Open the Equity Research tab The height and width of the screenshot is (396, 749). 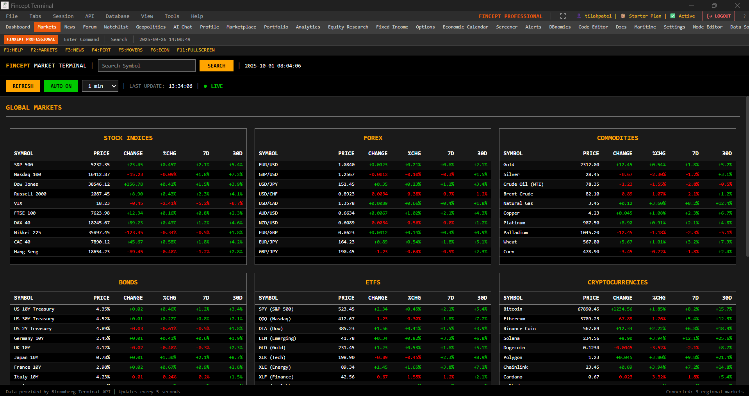[x=348, y=27]
